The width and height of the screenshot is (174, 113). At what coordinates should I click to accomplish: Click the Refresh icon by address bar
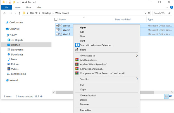(149, 13)
